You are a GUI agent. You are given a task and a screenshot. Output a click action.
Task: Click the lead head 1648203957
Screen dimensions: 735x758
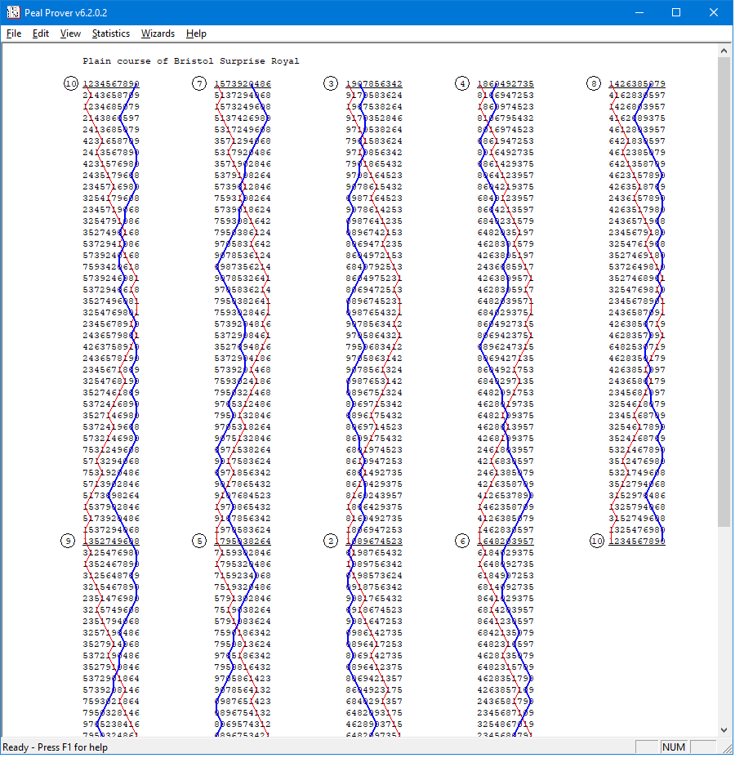506,541
